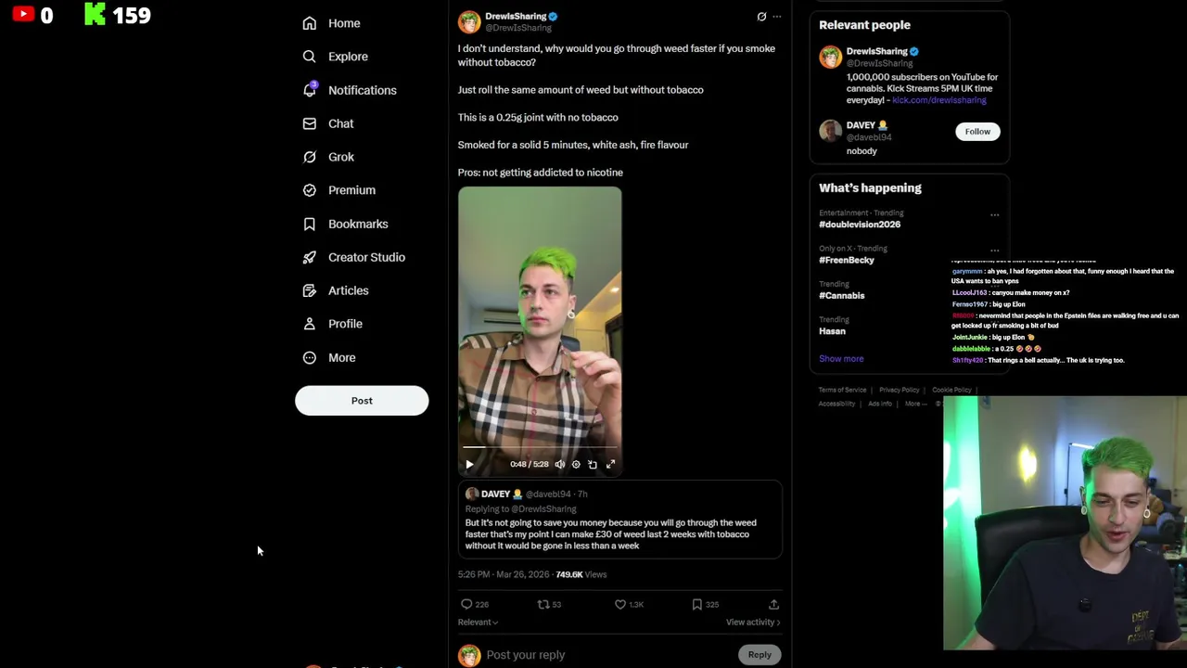Mute the video with speaker icon

[x=559, y=464]
